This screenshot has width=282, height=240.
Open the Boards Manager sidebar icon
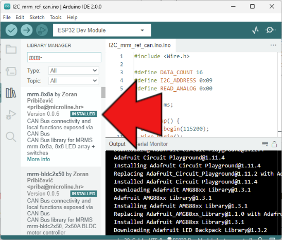coord(11,71)
